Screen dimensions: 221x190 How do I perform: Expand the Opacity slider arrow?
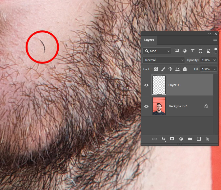pyautogui.click(x=214, y=60)
